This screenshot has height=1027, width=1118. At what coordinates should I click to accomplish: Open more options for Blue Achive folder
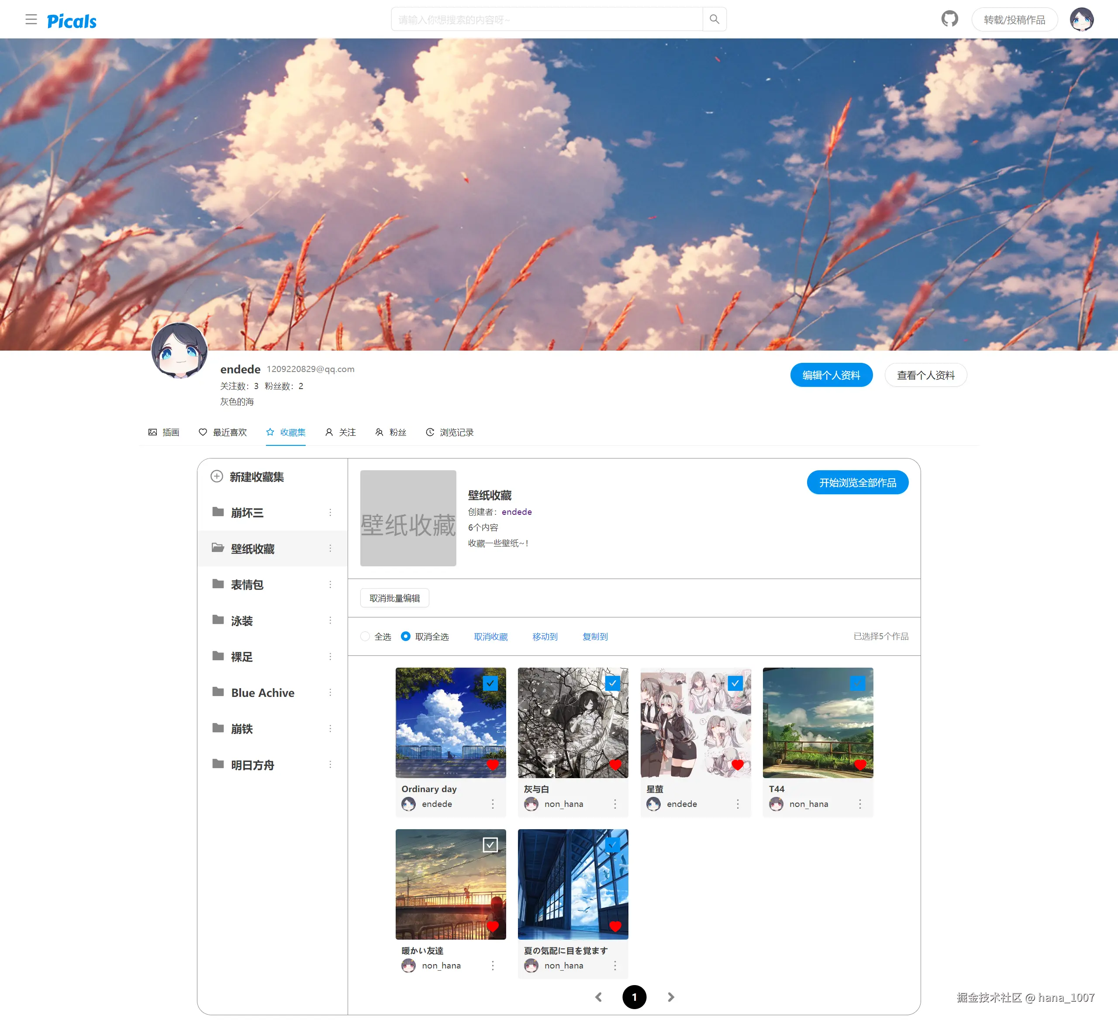pos(330,693)
